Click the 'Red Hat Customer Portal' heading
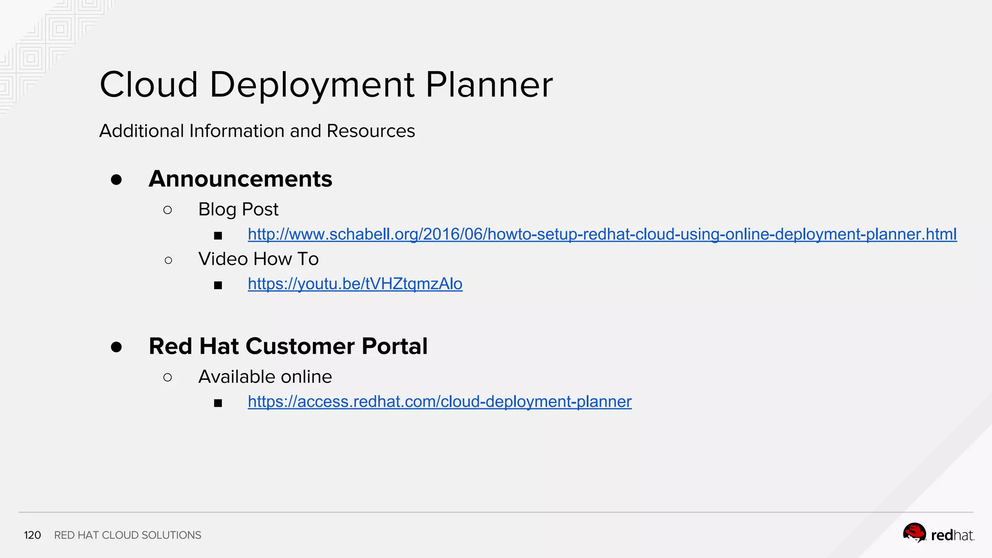 click(288, 346)
